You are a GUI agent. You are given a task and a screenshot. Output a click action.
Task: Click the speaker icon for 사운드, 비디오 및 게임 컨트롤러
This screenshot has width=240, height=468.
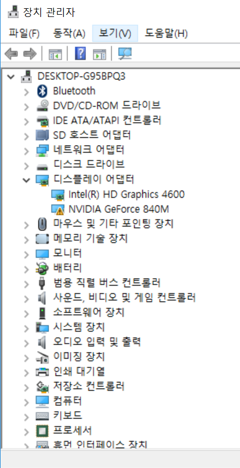pos(42,298)
